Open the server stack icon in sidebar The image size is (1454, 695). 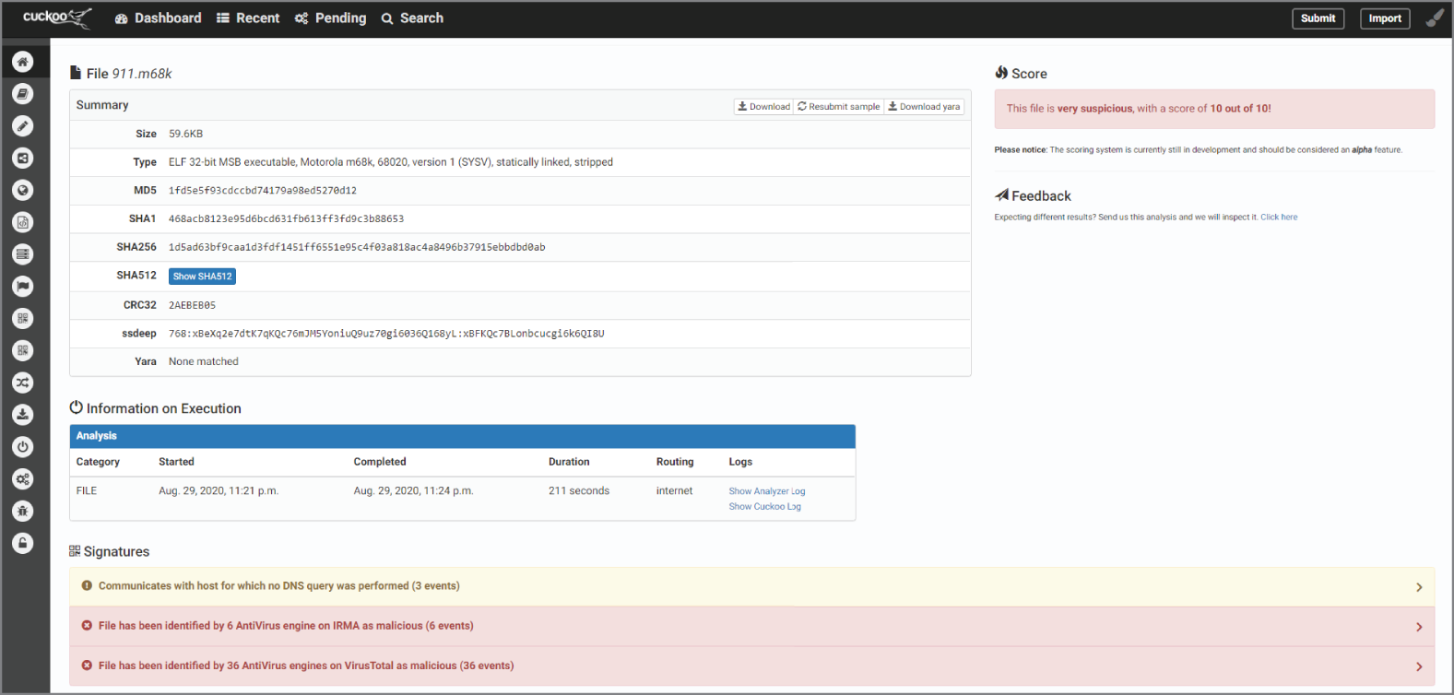[23, 254]
